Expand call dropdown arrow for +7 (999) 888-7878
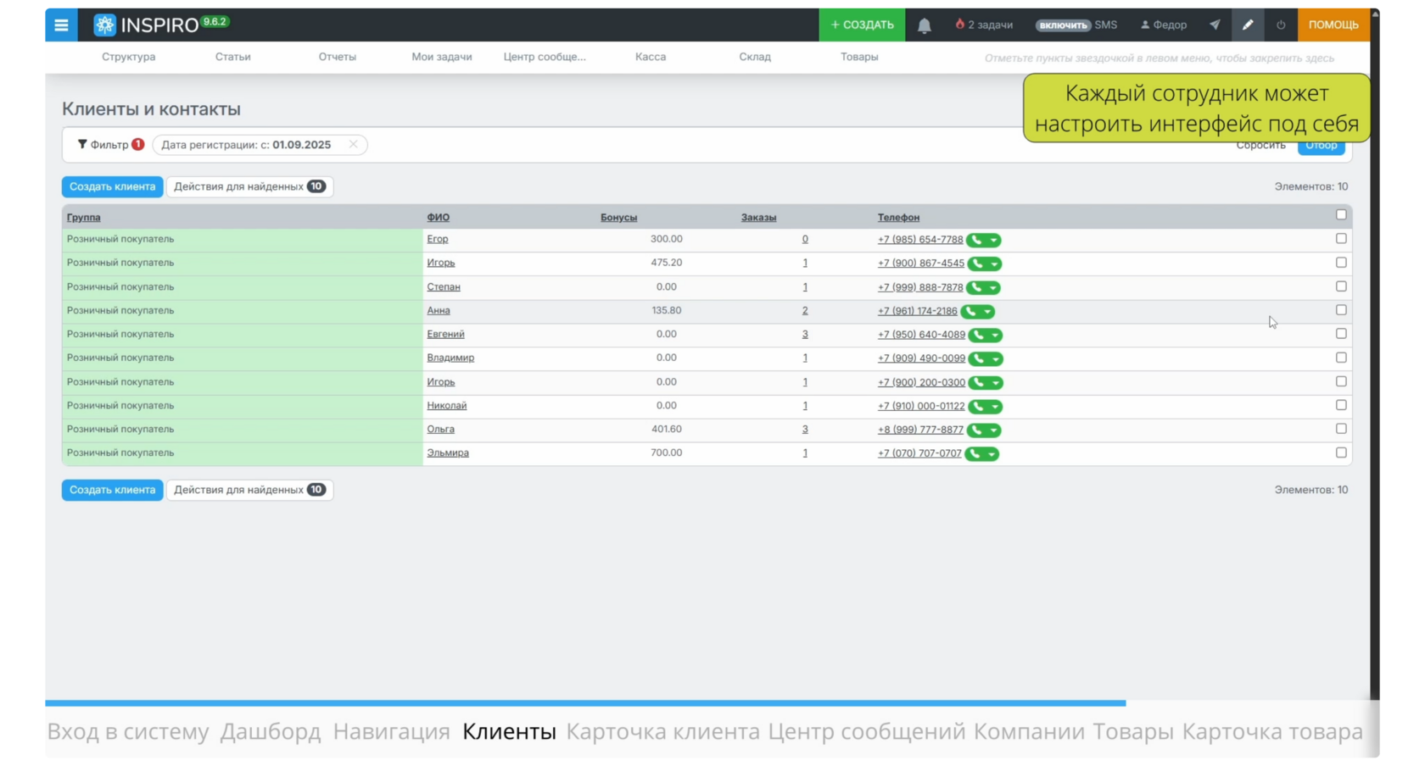Image resolution: width=1425 pixels, height=766 pixels. (x=993, y=288)
